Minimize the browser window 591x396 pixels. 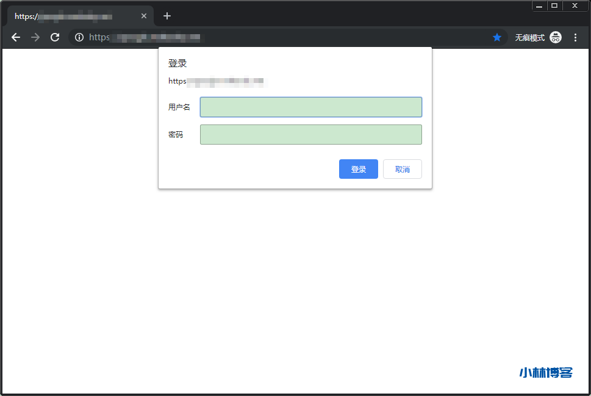[x=539, y=5]
